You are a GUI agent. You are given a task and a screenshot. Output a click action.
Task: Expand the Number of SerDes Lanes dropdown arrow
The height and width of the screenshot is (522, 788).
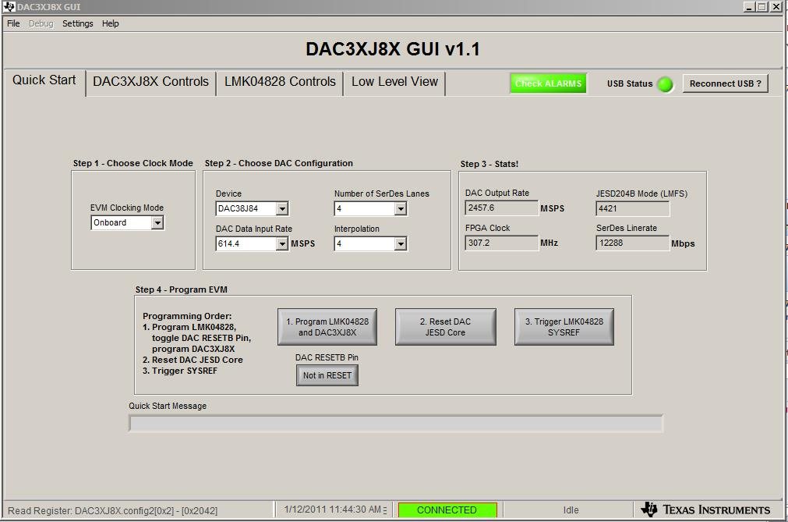point(400,208)
